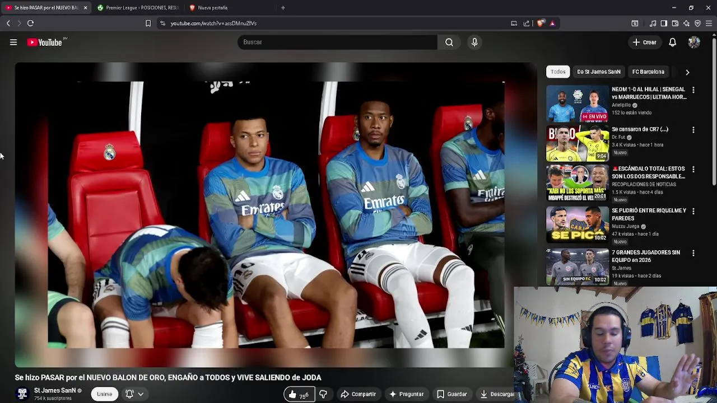This screenshot has height=403, width=717.
Task: Open the YouTube hamburger guide menu
Action: [x=13, y=42]
